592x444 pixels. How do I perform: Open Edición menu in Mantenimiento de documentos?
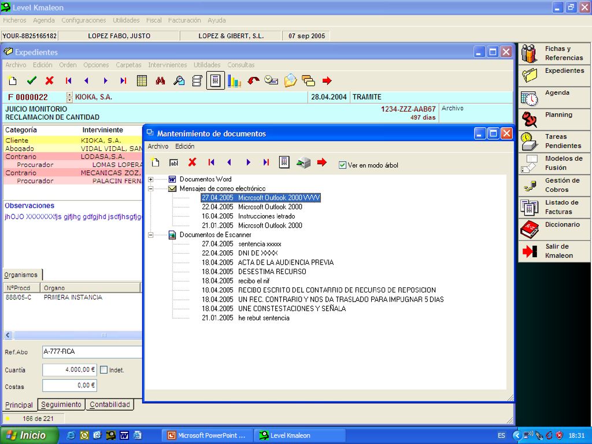click(184, 146)
